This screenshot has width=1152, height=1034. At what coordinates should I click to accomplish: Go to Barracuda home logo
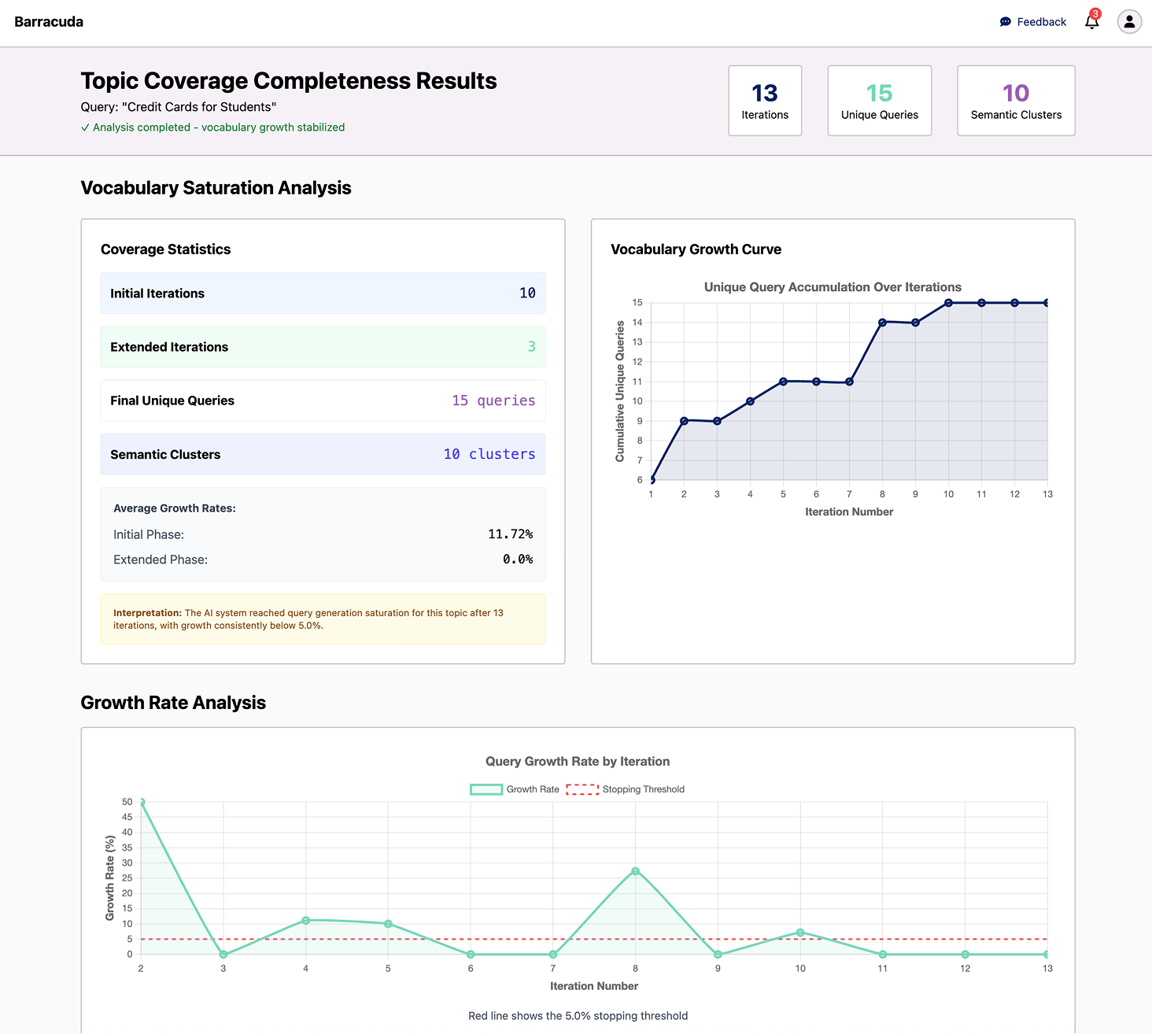49,22
